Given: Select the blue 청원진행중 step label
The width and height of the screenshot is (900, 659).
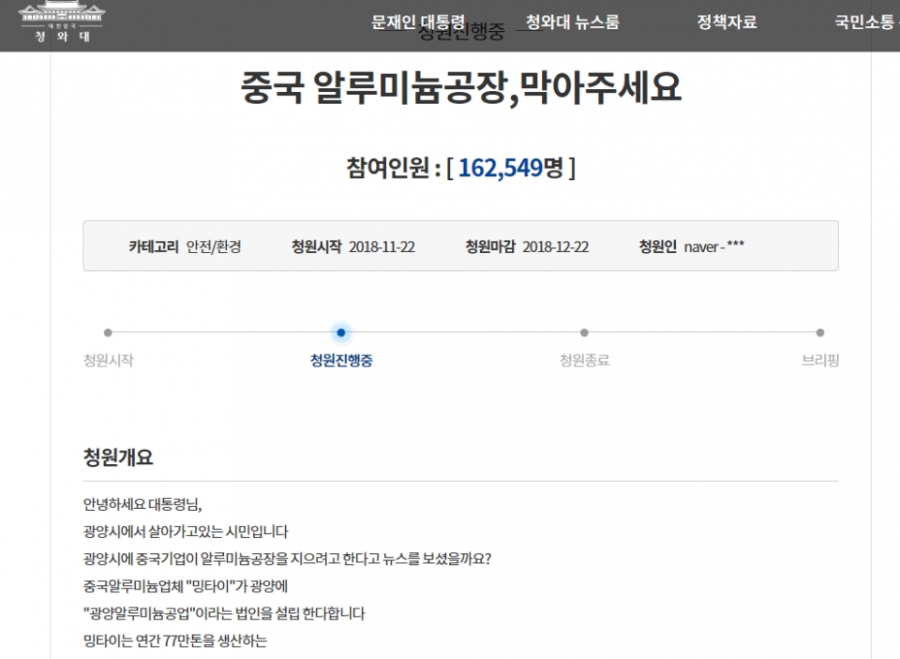Looking at the screenshot, I should (341, 360).
